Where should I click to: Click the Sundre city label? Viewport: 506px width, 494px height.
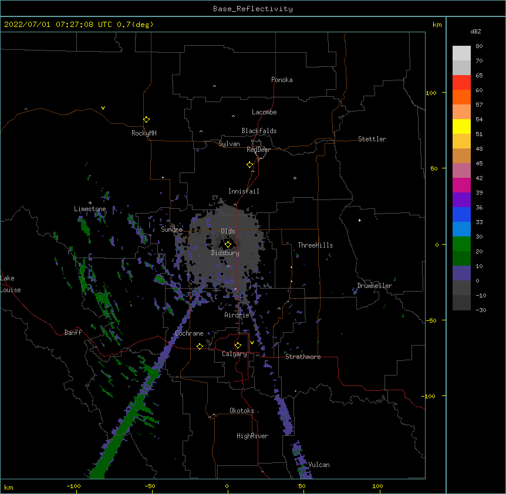pos(171,229)
